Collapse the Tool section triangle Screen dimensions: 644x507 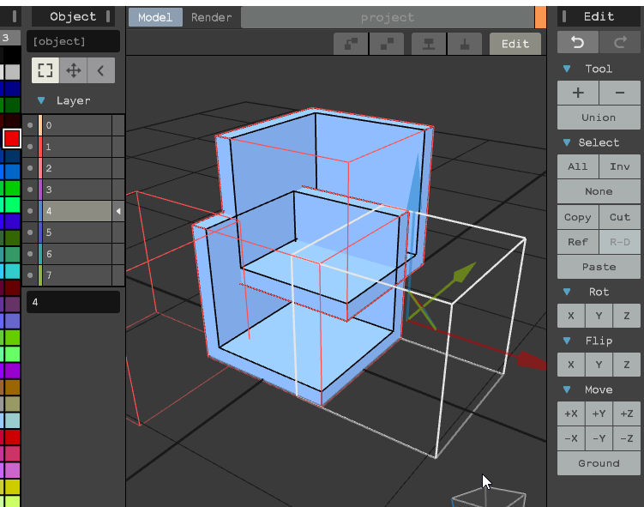567,69
